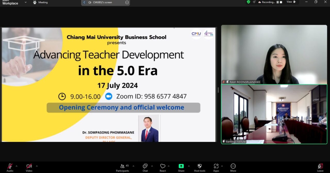This screenshot has height=173, width=330.
Task: Select the Banking Institute video tile
Action: (x=274, y=114)
